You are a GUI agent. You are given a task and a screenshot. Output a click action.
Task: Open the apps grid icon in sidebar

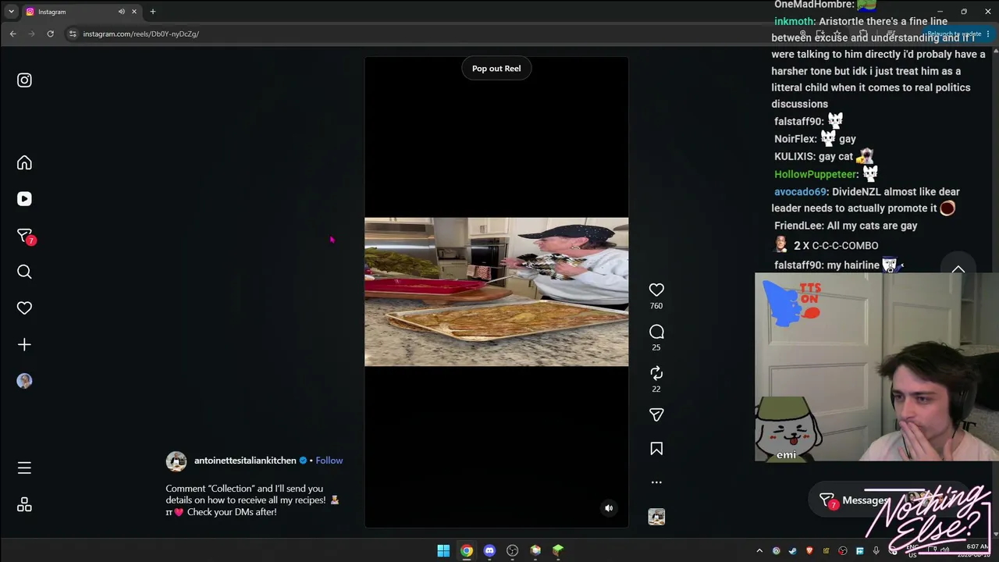[x=24, y=504]
